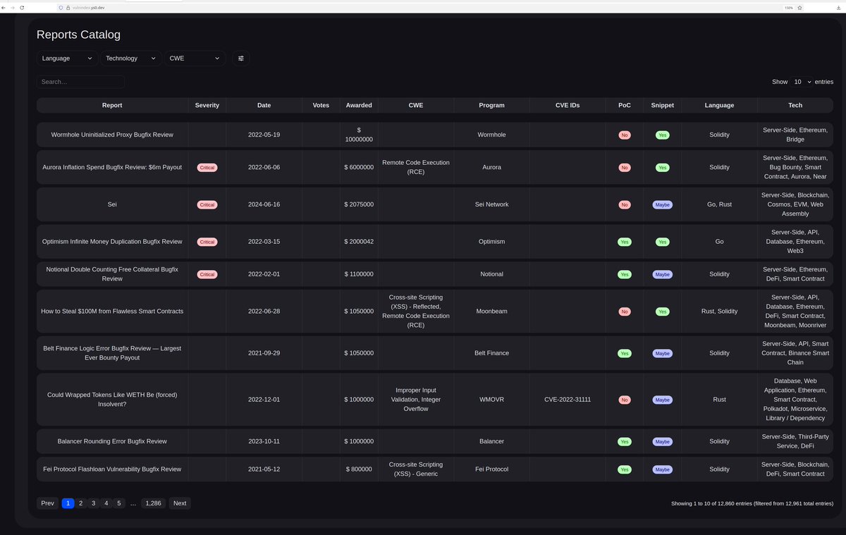The image size is (846, 535).
Task: Click Critical badge in Notional row
Action: click(x=207, y=274)
